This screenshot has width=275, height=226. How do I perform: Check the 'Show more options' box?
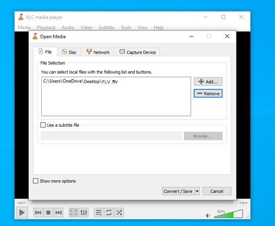pyautogui.click(x=36, y=181)
